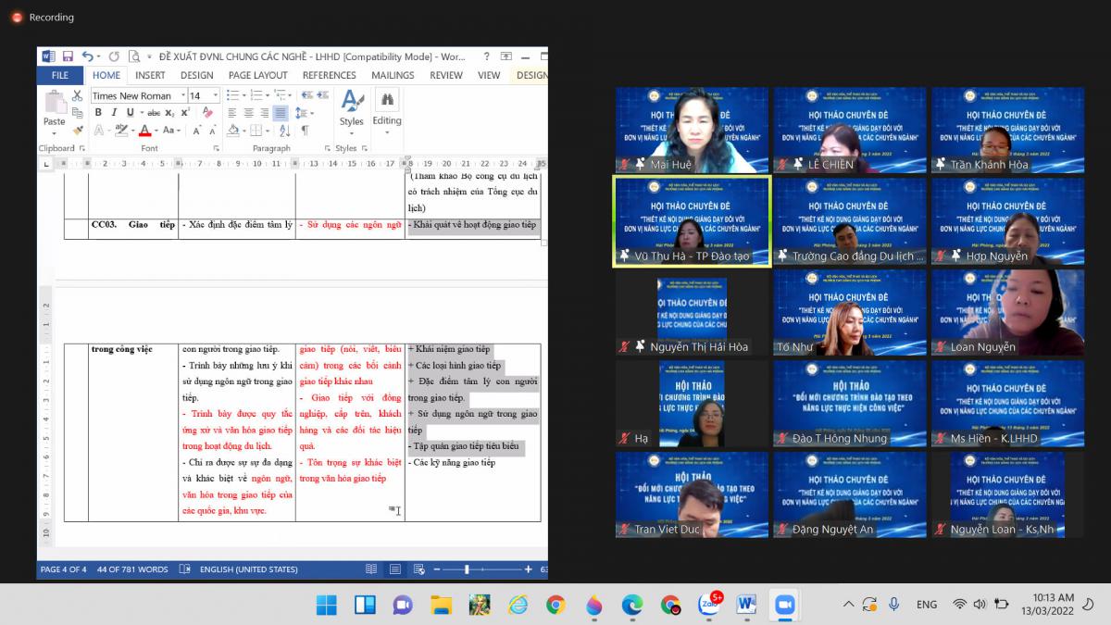
Task: Switch to the REVIEW tab
Action: [x=446, y=75]
